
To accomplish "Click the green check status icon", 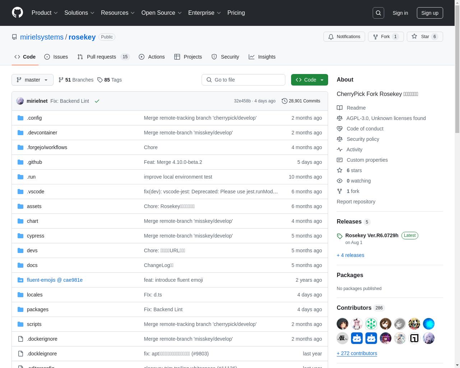I will tap(97, 101).
